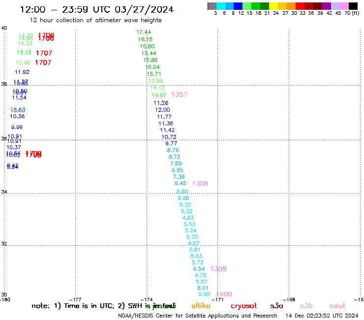
Task: Click the subtitle about altimeter wave heights
Action: pos(95,20)
